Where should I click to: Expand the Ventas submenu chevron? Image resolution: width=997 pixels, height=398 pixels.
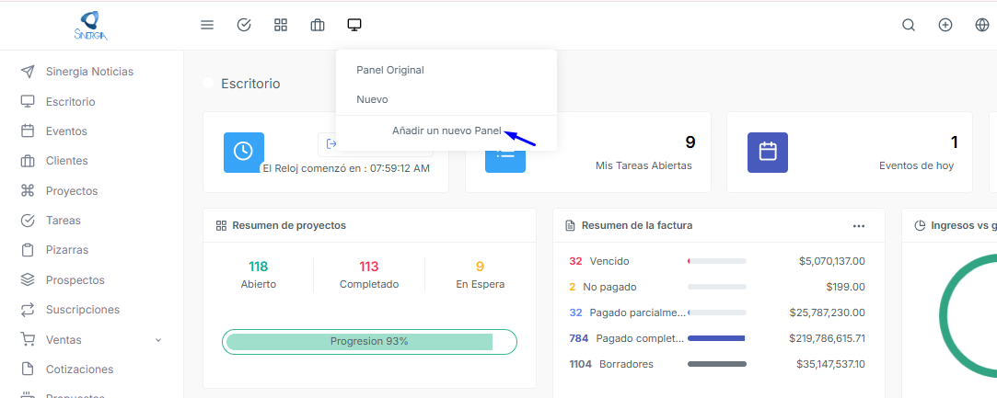coord(158,340)
